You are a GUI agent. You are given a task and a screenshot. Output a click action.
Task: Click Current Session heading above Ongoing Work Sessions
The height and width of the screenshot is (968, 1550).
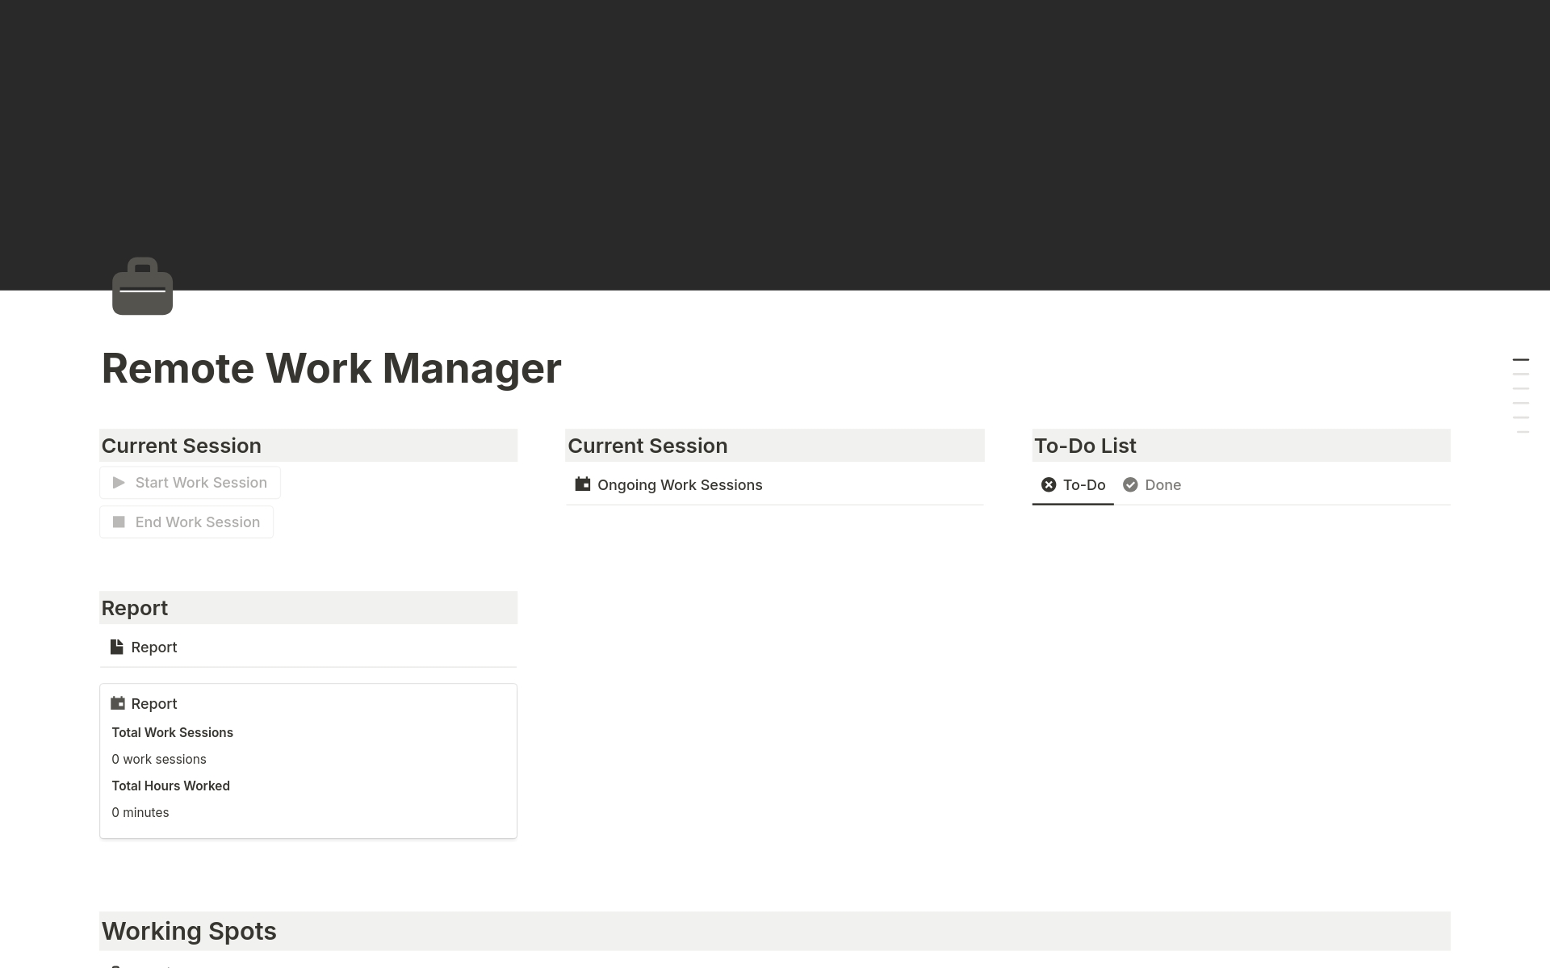(x=647, y=446)
